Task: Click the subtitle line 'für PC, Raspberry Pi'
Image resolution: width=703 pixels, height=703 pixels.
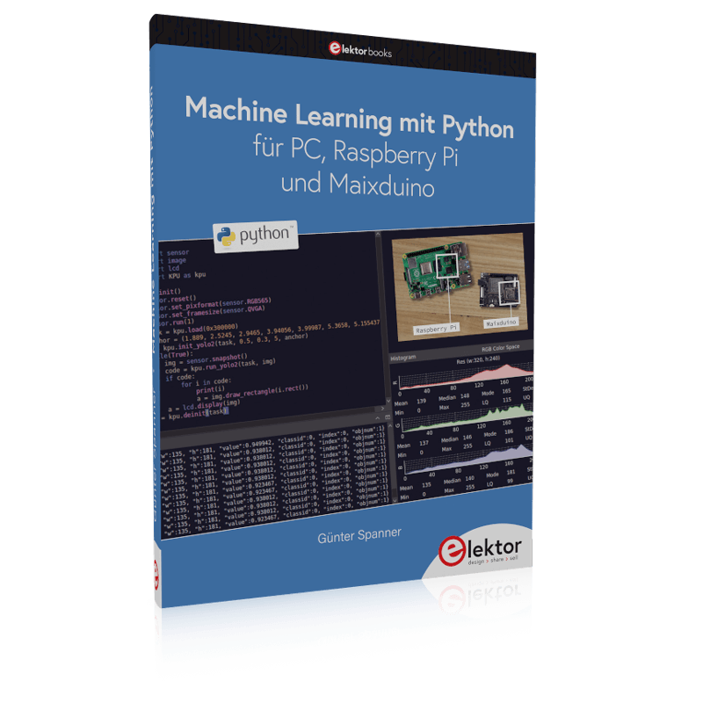Action: point(356,152)
